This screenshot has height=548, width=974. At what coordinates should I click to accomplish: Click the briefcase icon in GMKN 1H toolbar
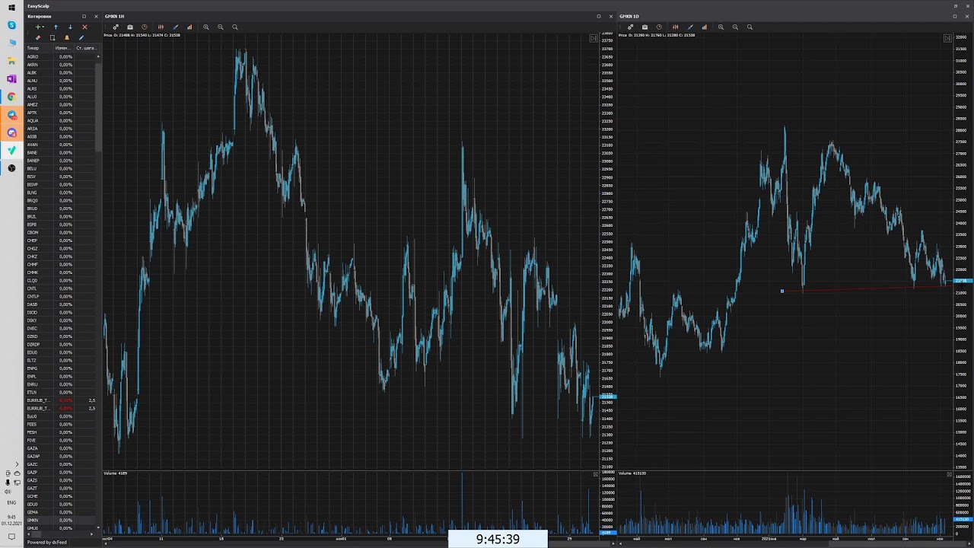click(130, 27)
